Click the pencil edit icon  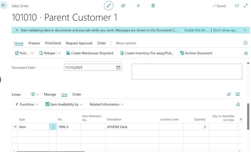tap(108, 6)
